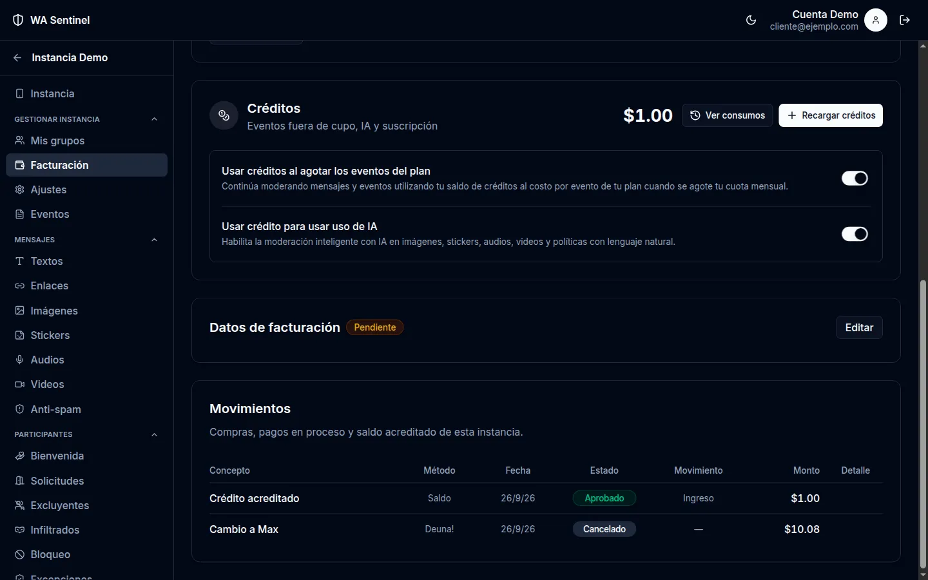
Task: Open Eventos from the sidebar
Action: (86, 214)
